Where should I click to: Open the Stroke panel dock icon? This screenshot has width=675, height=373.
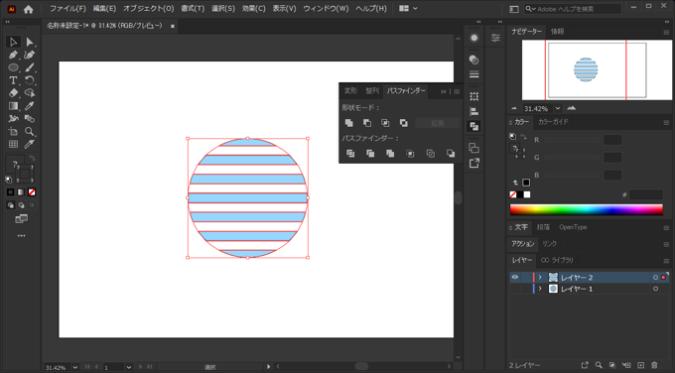click(473, 74)
